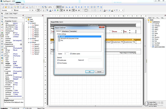Collapse the Customers dataset in Data tree
166x109 pixels.
(149, 22)
